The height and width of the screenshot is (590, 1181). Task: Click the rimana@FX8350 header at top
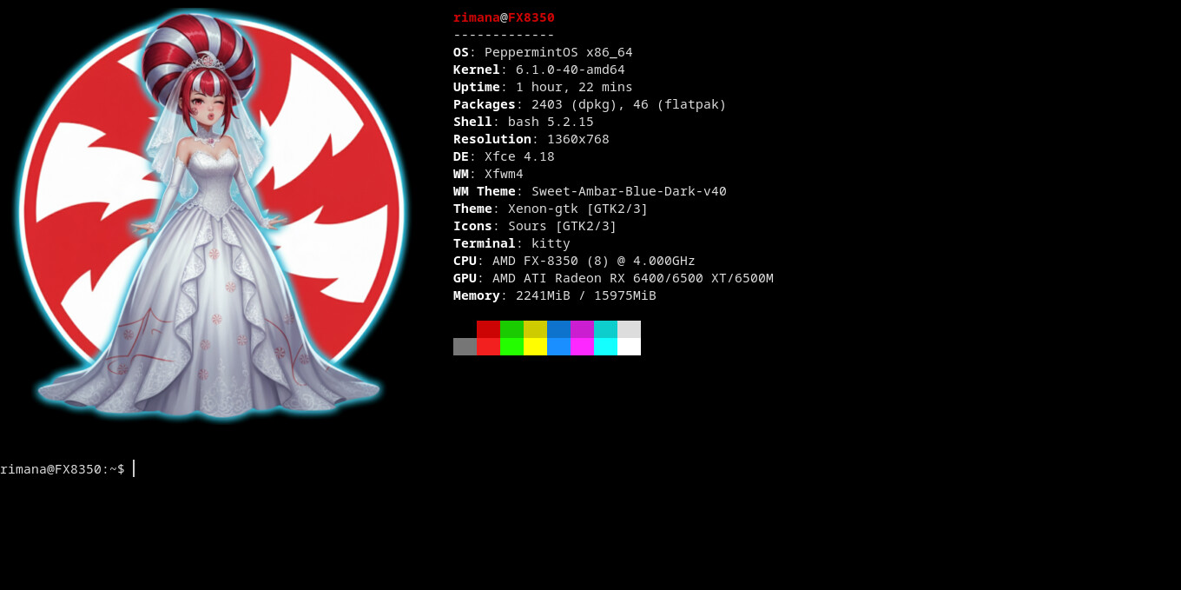[504, 17]
